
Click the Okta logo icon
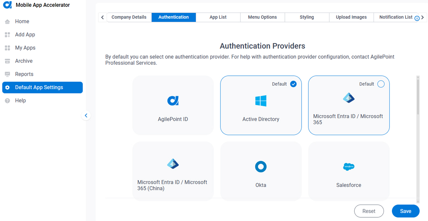(x=261, y=166)
